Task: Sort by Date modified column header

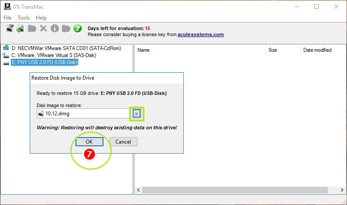Action: click(x=317, y=50)
